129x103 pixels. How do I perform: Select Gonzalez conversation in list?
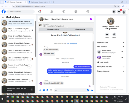(18, 81)
